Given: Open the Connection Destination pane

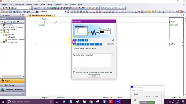Looking at the screenshot, I should tap(12, 90).
